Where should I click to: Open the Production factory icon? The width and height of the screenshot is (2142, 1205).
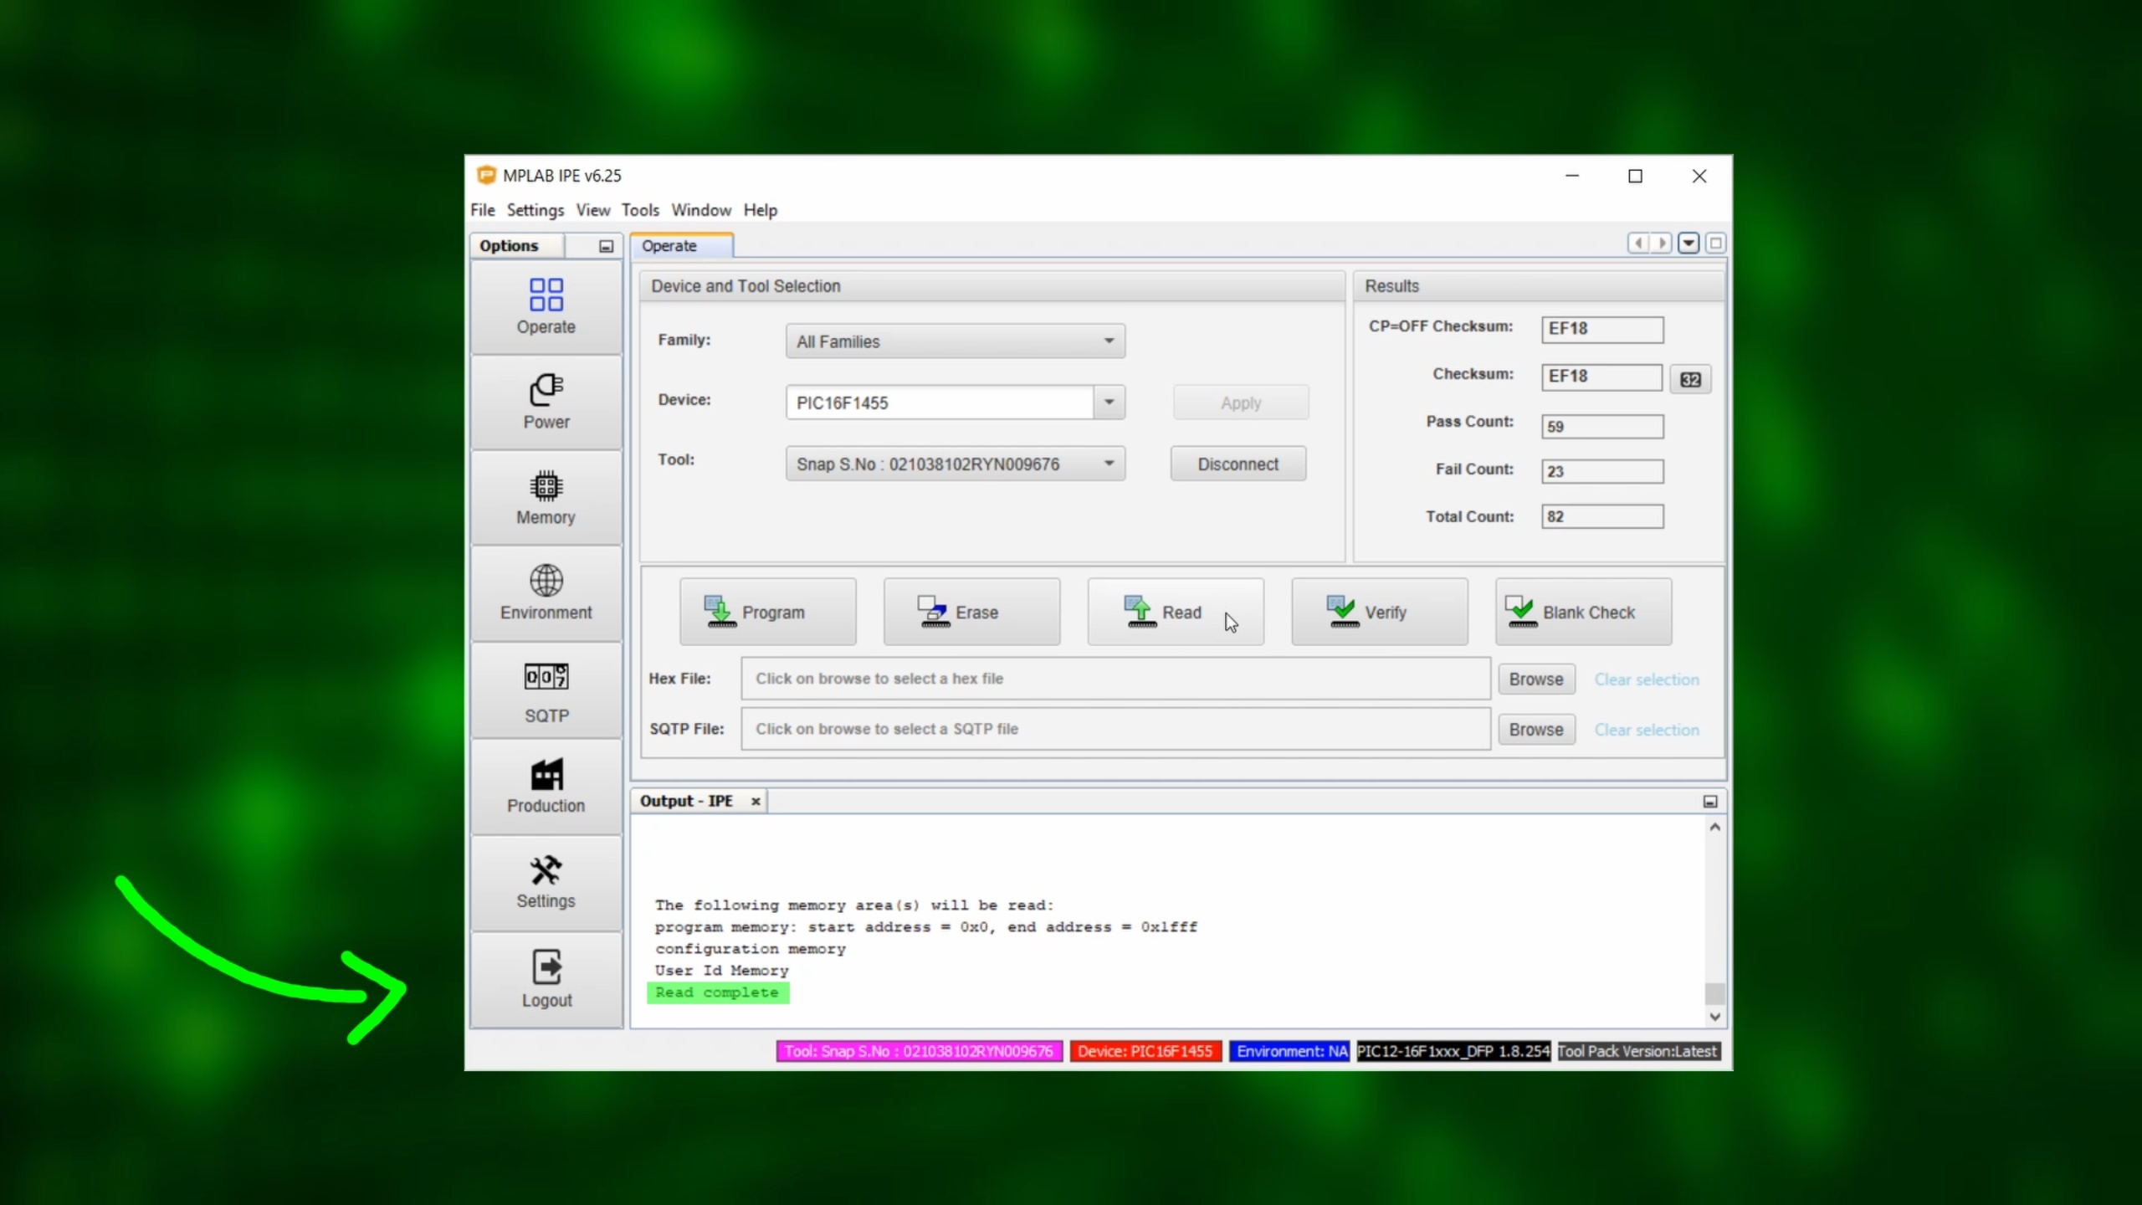click(x=546, y=775)
